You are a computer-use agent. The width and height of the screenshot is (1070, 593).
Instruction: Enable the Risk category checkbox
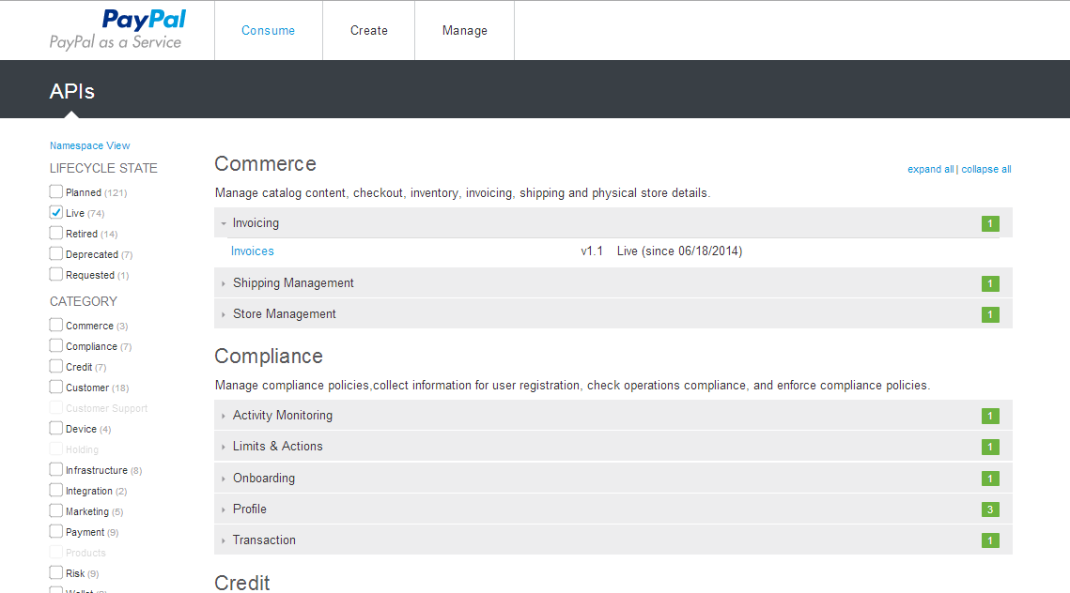[x=56, y=572]
